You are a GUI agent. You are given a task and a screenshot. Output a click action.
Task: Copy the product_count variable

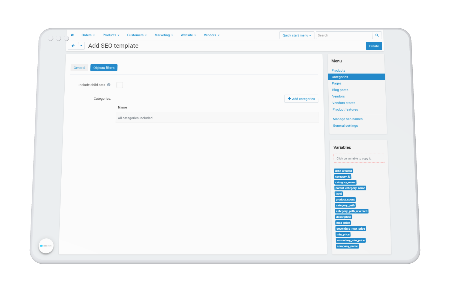(345, 200)
